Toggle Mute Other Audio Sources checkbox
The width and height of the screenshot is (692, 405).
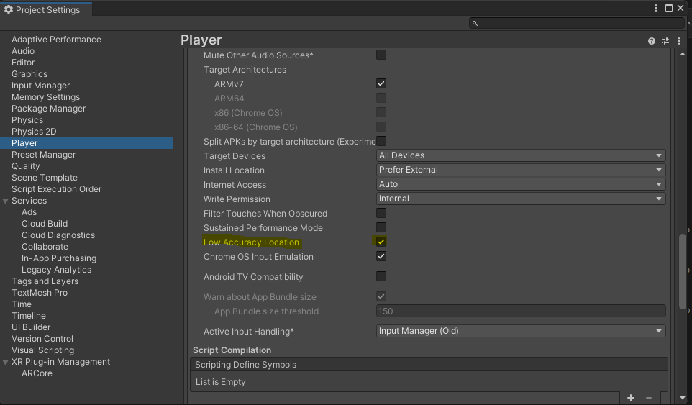pos(381,55)
